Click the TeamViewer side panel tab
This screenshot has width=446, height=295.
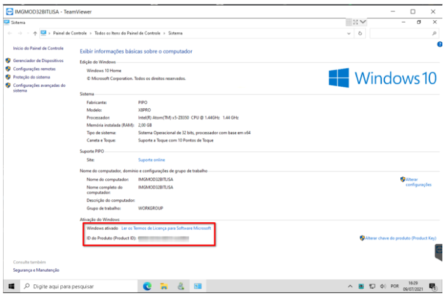438,252
